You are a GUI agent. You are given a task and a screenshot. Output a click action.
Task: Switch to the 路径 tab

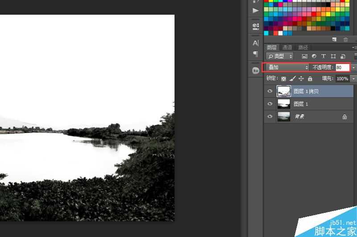click(x=303, y=47)
